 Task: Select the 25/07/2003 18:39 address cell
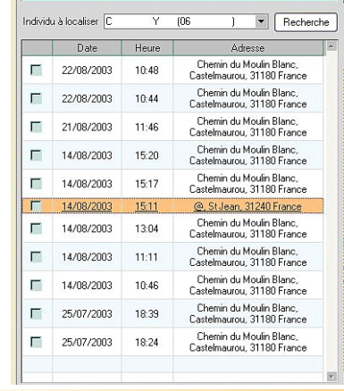(x=248, y=313)
